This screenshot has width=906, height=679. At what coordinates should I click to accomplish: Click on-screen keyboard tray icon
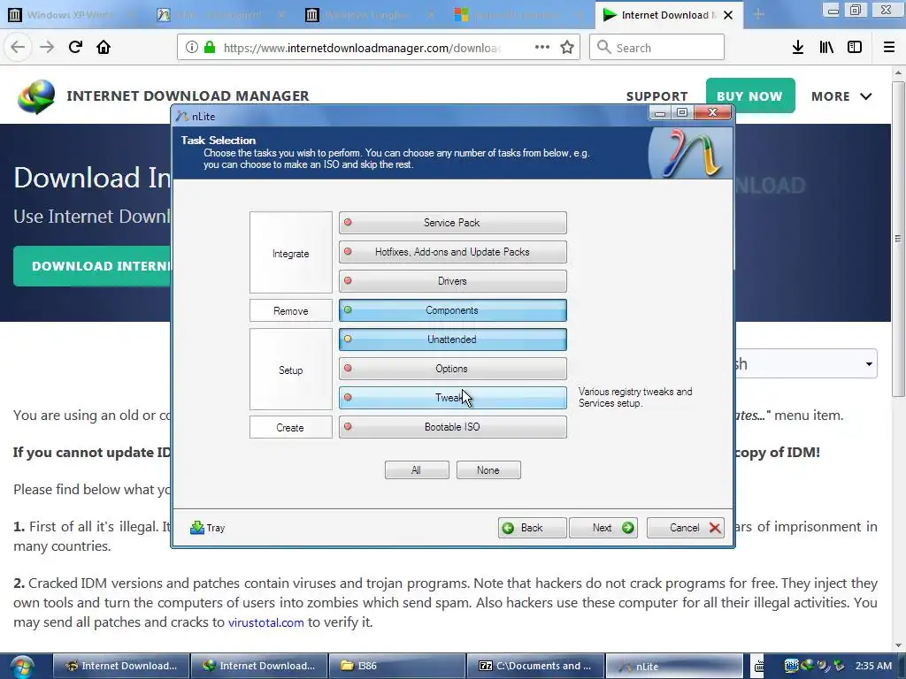(x=758, y=667)
